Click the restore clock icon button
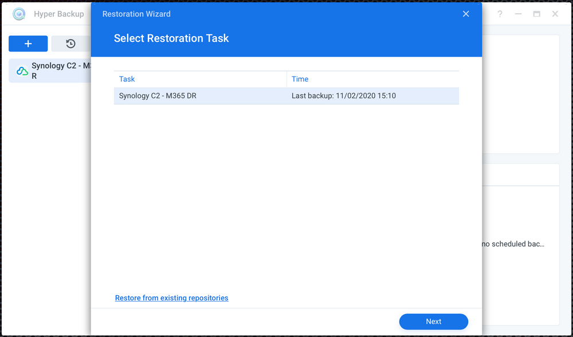Image resolution: width=573 pixels, height=337 pixels. 70,43
